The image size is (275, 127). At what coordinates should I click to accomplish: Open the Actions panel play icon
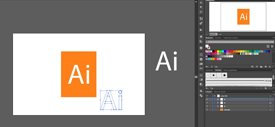click(201, 30)
